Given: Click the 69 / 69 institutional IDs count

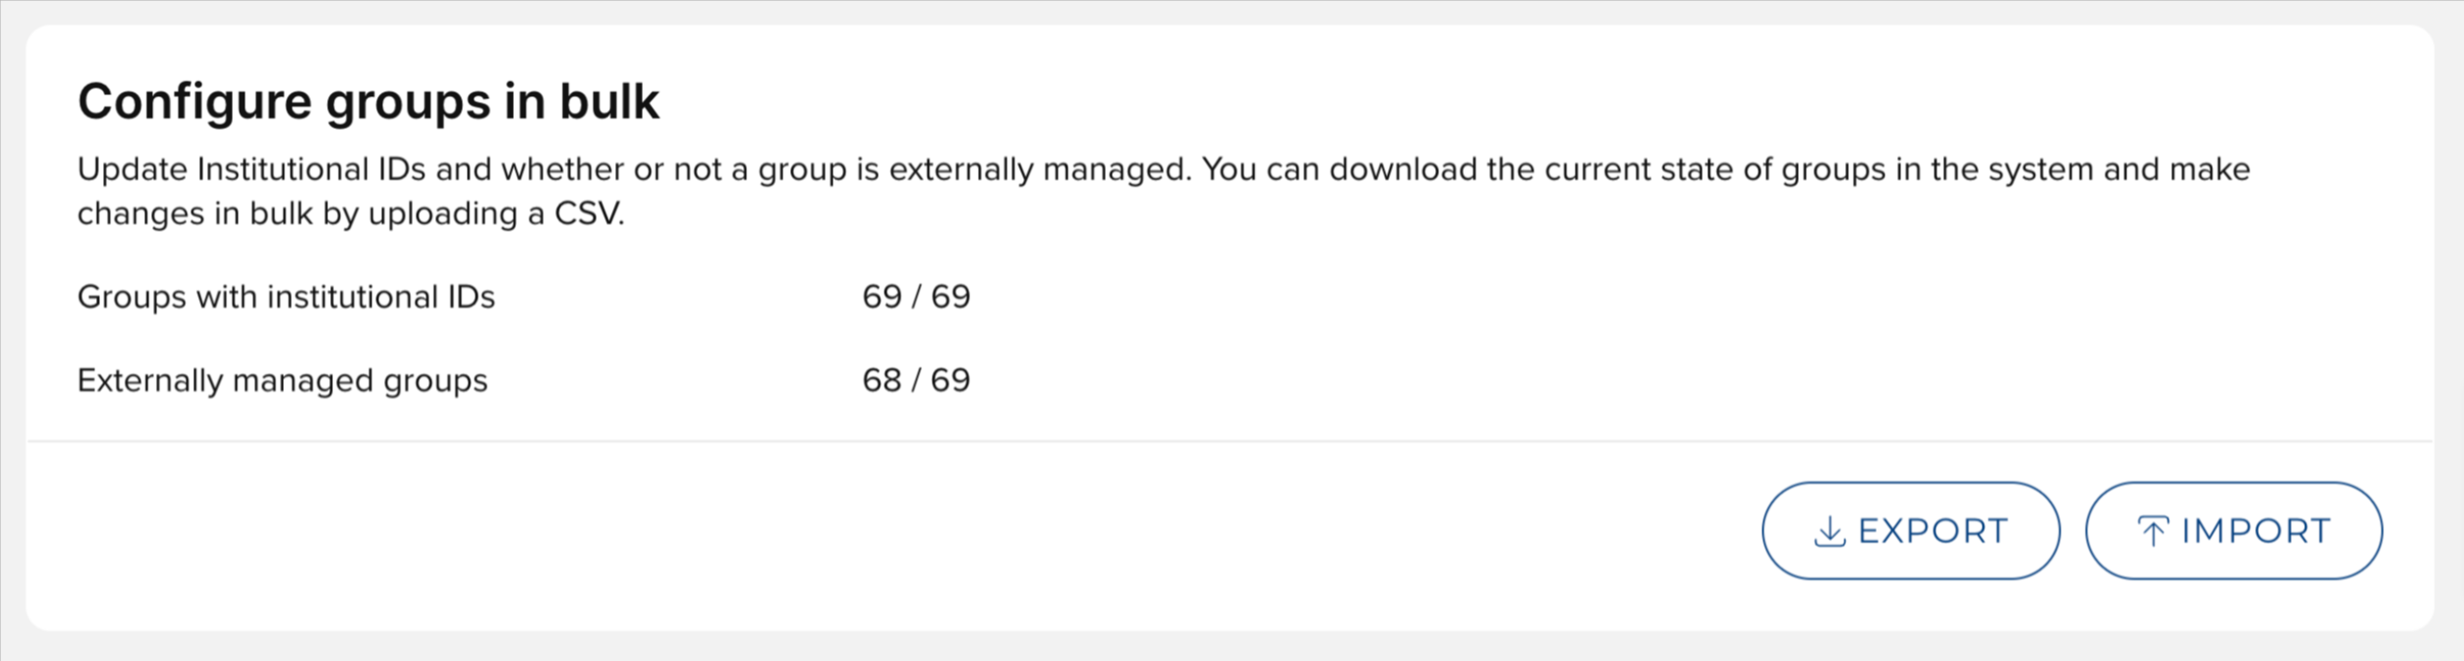Looking at the screenshot, I should tap(915, 296).
